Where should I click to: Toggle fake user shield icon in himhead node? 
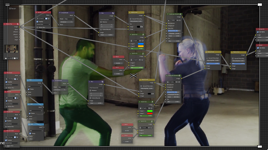(x=15, y=79)
